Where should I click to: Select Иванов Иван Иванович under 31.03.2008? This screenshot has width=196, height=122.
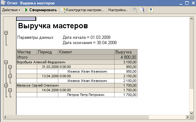[x=86, y=71]
